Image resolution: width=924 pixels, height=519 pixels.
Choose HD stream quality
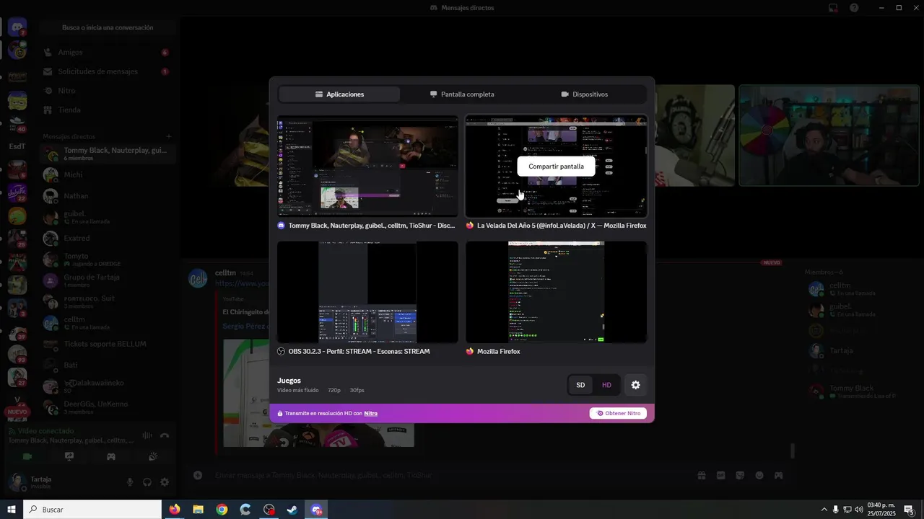606,385
